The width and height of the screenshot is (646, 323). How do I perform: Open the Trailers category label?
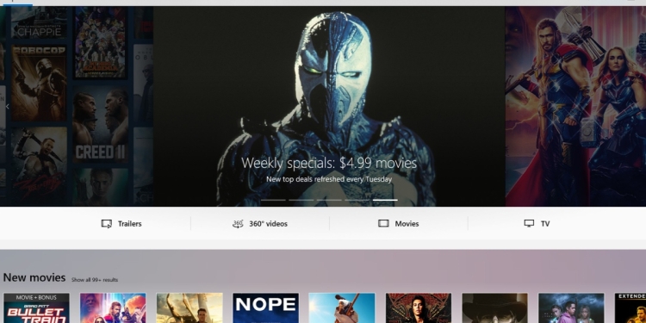[130, 224]
